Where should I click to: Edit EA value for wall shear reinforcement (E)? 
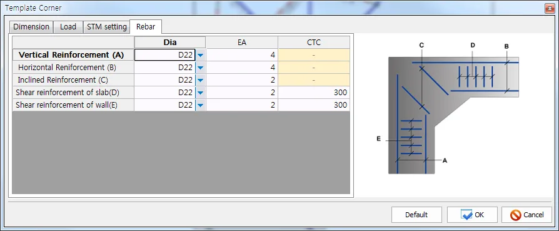(242, 105)
